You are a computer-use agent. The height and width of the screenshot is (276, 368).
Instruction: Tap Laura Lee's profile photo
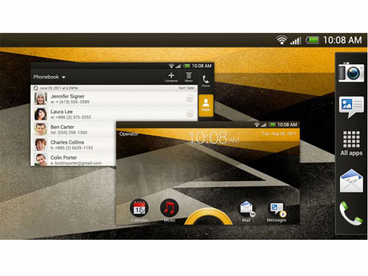click(40, 114)
